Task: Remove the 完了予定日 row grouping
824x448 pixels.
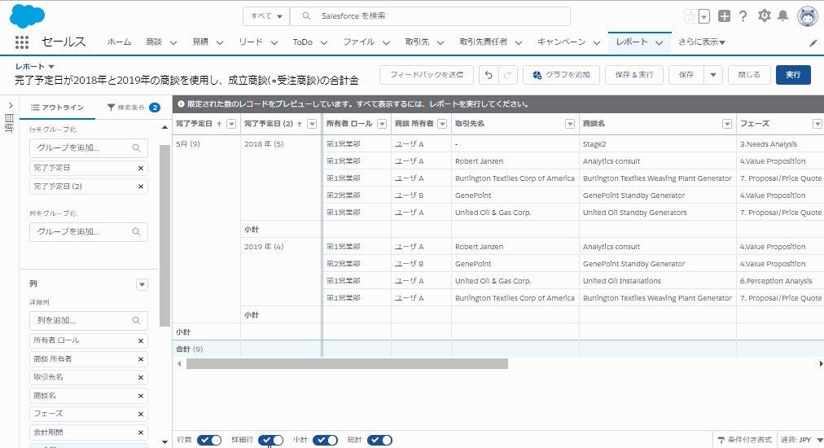Action: coord(141,169)
